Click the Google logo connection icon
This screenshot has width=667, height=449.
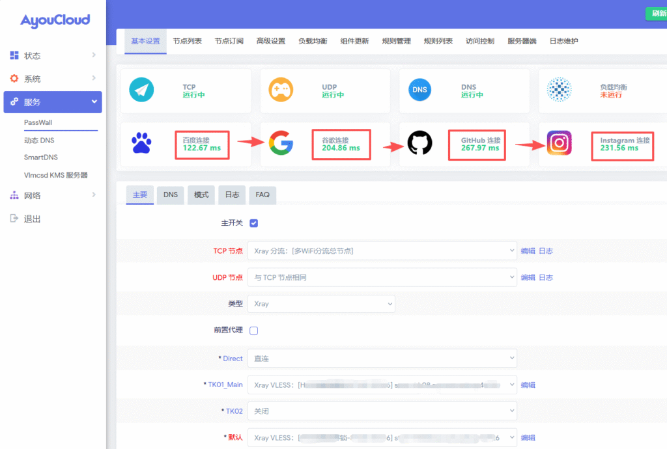(x=281, y=143)
